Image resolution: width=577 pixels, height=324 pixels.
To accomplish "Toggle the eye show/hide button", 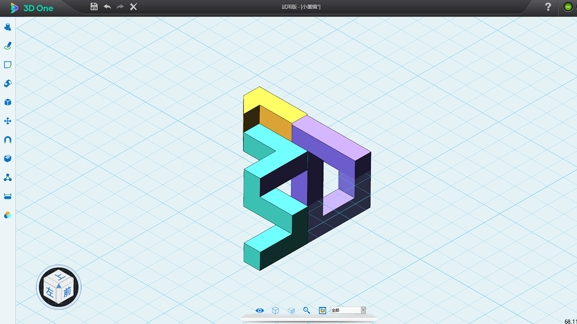I will click(260, 310).
